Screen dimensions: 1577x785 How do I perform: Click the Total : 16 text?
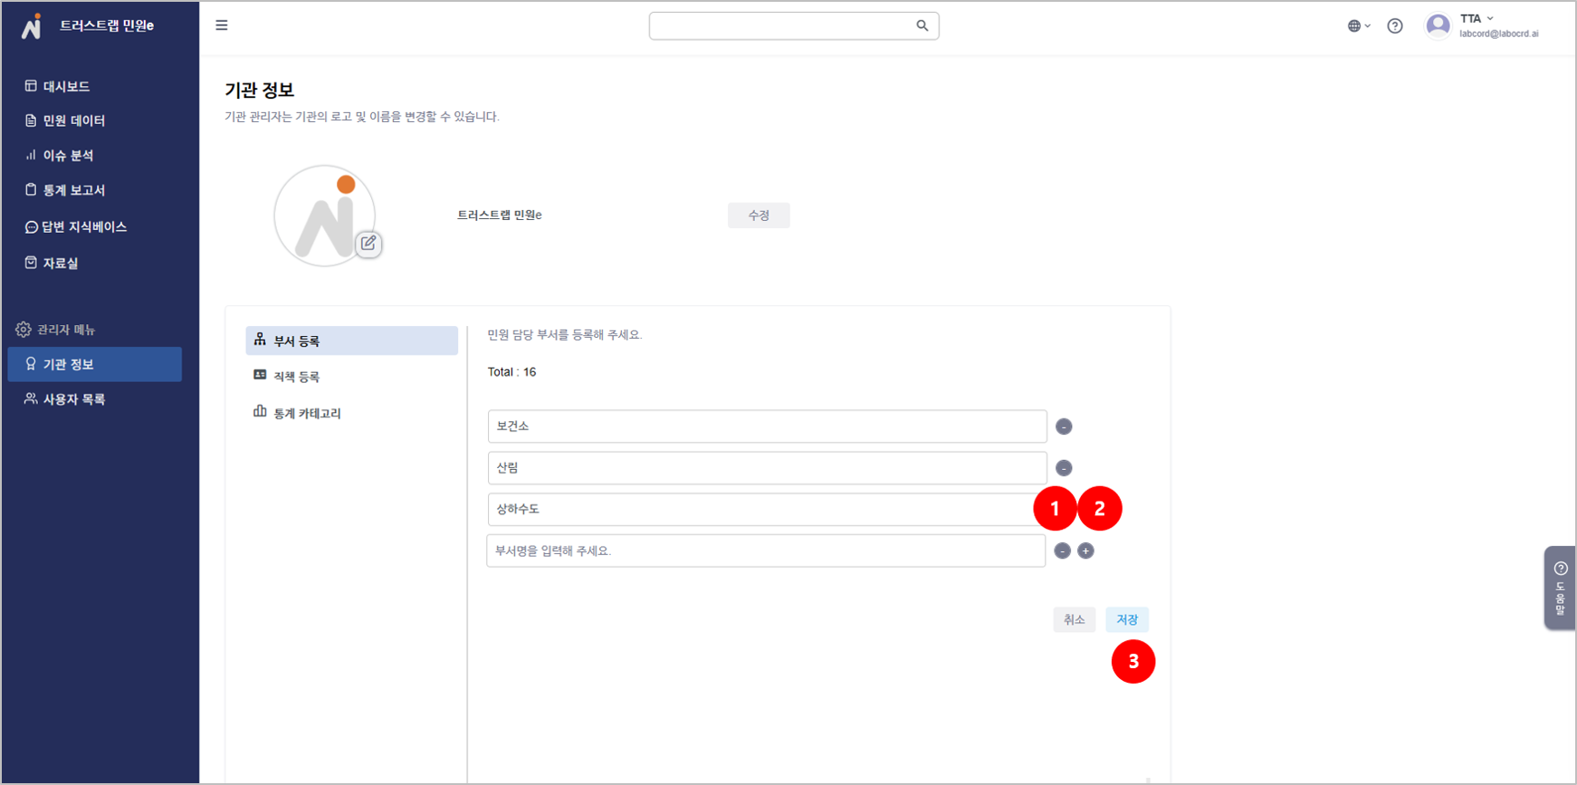511,372
